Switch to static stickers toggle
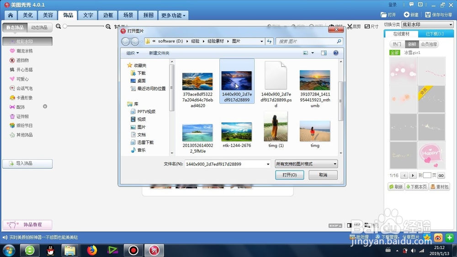Image resolution: width=457 pixels, height=257 pixels. 15,27
